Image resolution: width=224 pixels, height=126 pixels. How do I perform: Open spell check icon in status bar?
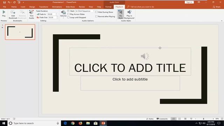pyautogui.click(x=14, y=119)
